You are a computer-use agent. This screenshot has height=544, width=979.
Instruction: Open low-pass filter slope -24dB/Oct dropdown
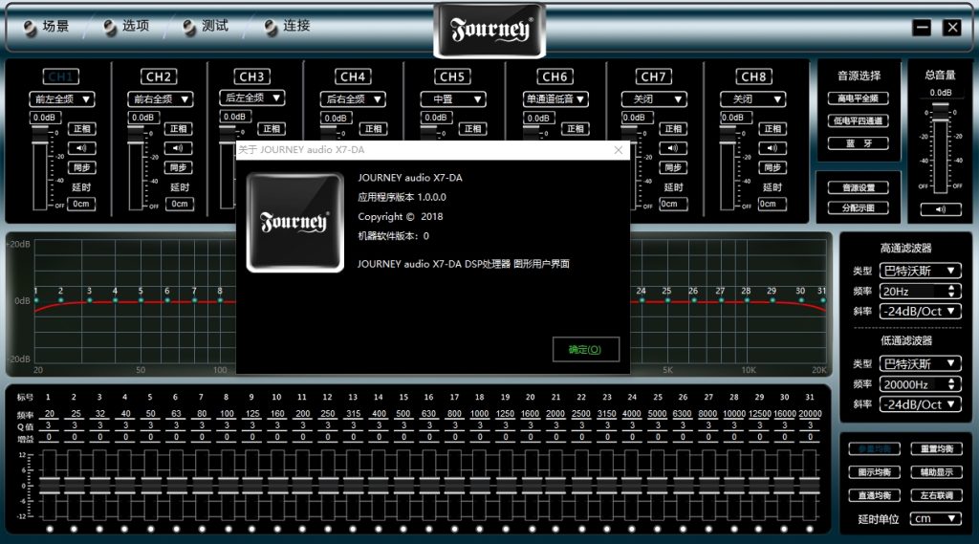coord(921,404)
